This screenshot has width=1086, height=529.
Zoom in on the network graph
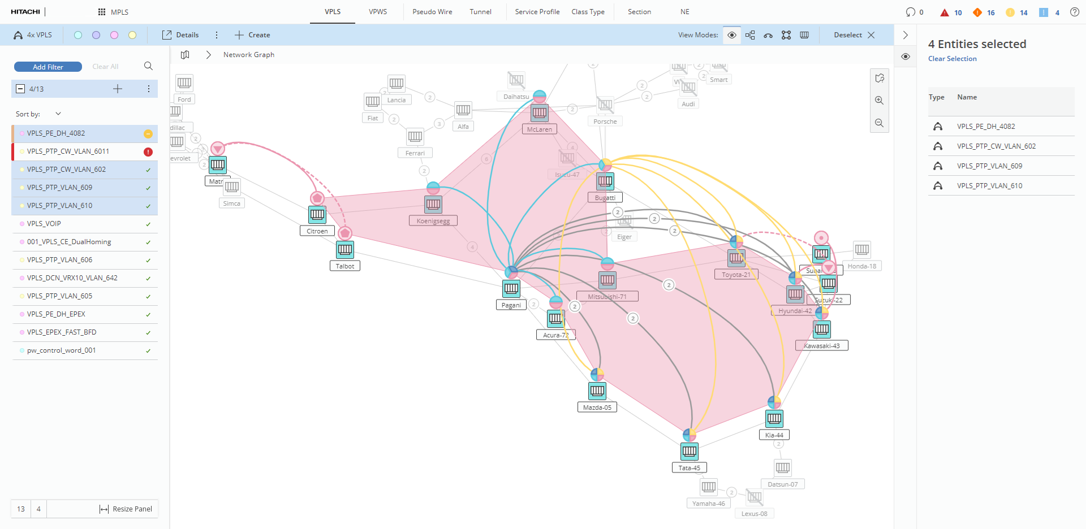pyautogui.click(x=879, y=101)
